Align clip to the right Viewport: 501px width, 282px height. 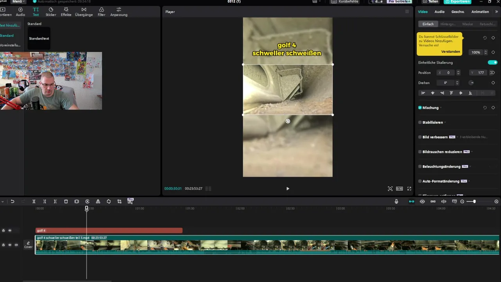(442, 93)
